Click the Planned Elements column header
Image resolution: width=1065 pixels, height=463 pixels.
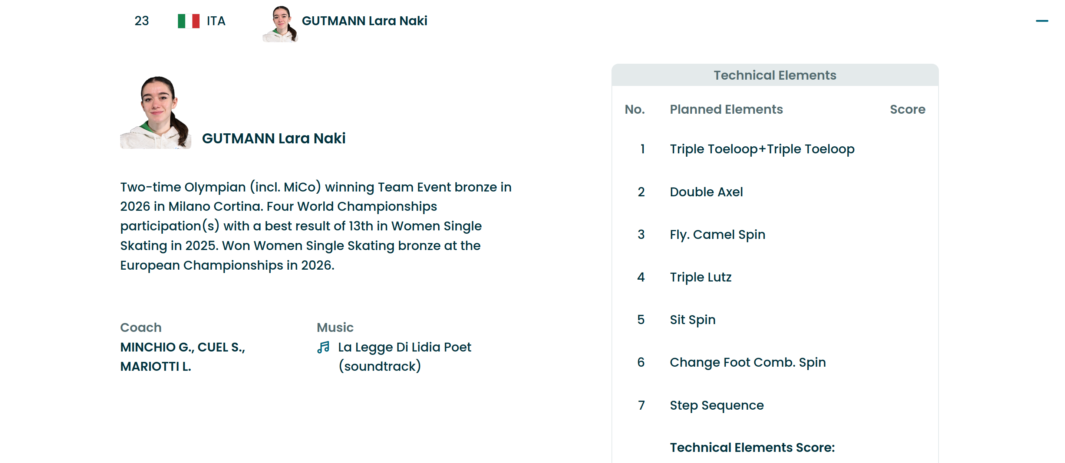tap(726, 109)
